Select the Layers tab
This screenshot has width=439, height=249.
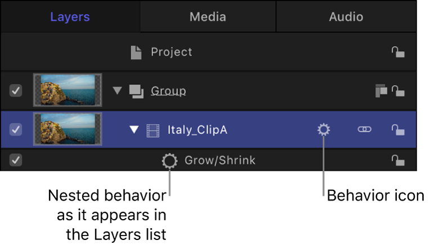(70, 16)
